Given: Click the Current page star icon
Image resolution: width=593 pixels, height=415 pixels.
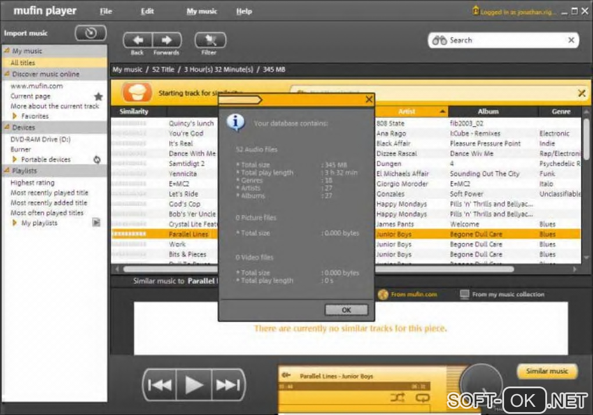Looking at the screenshot, I should [x=98, y=96].
